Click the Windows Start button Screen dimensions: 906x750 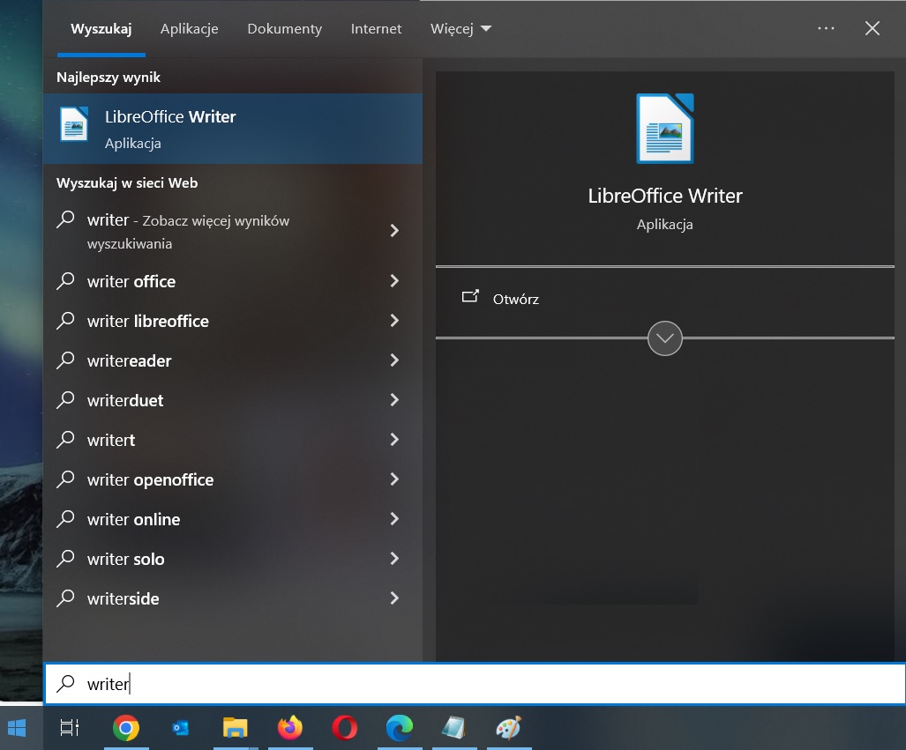17,728
